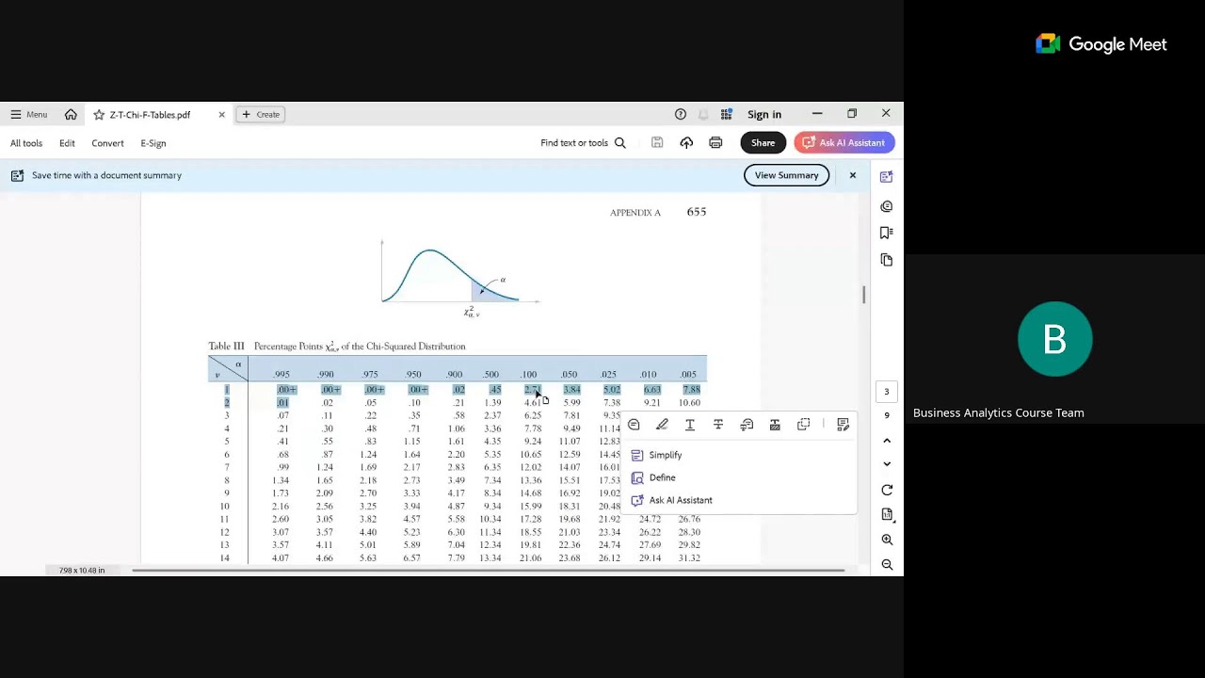Star the Z-T-Chi-F-Tables.pdf tab

(99, 115)
